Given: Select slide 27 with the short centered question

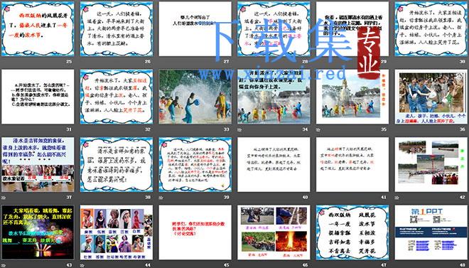Looking at the screenshot, I should pyautogui.click(x=195, y=29).
